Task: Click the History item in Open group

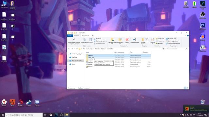Action: click(x=159, y=44)
